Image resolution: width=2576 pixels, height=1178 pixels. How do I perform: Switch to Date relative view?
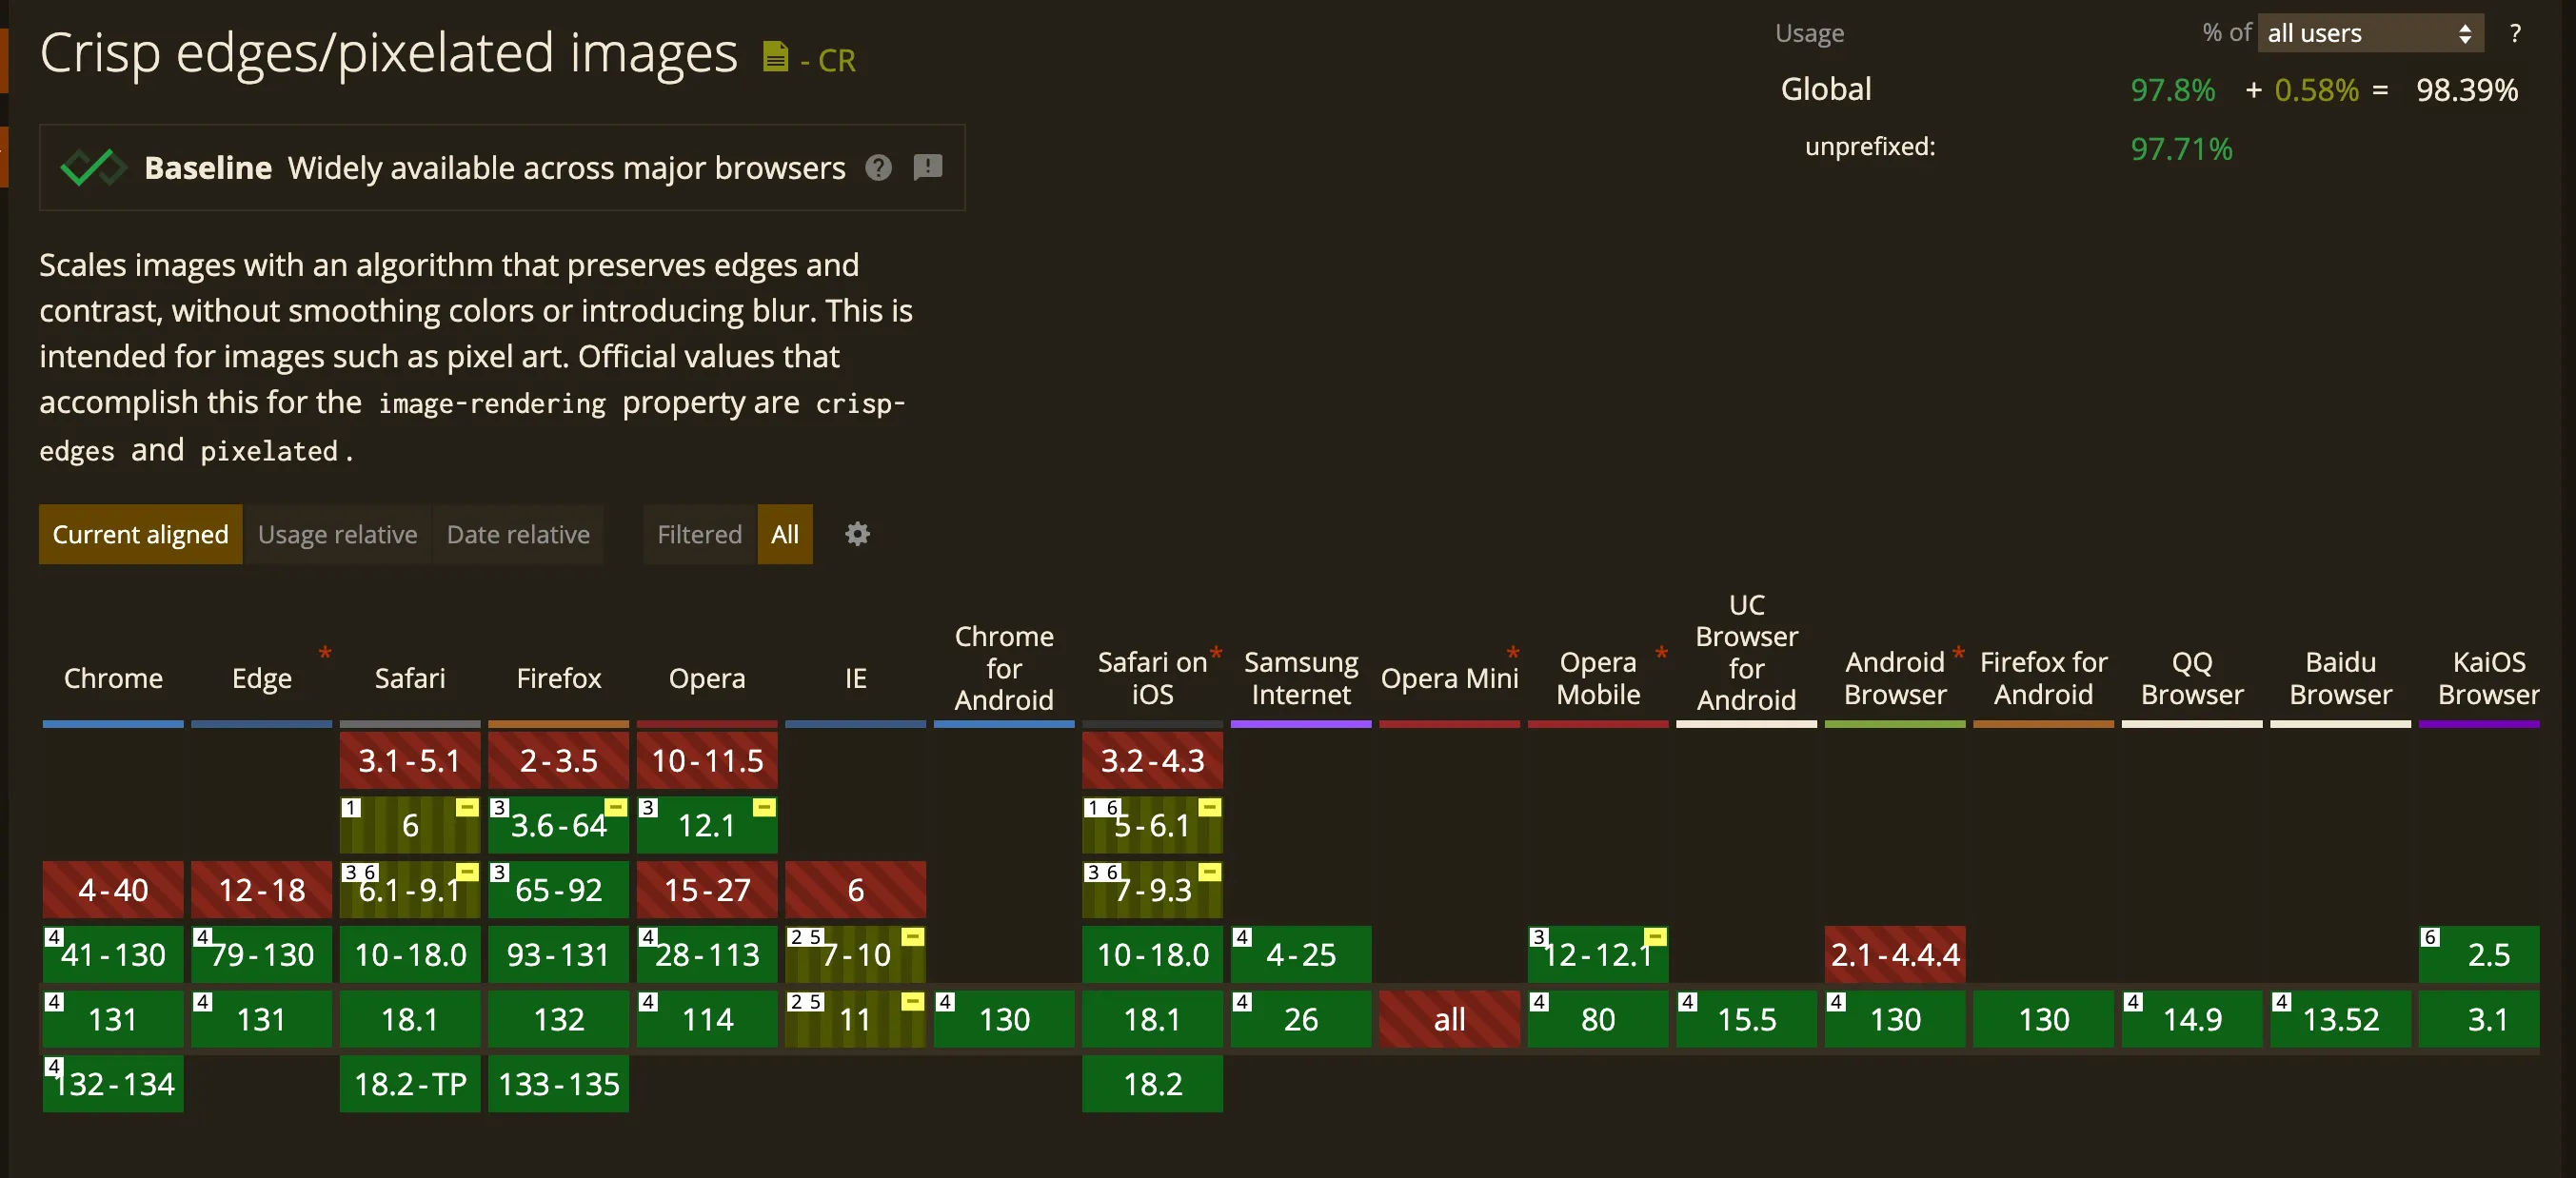(x=518, y=535)
